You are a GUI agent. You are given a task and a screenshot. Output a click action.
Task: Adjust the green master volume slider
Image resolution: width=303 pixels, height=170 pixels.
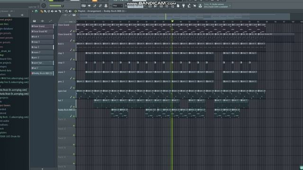coord(56,6)
